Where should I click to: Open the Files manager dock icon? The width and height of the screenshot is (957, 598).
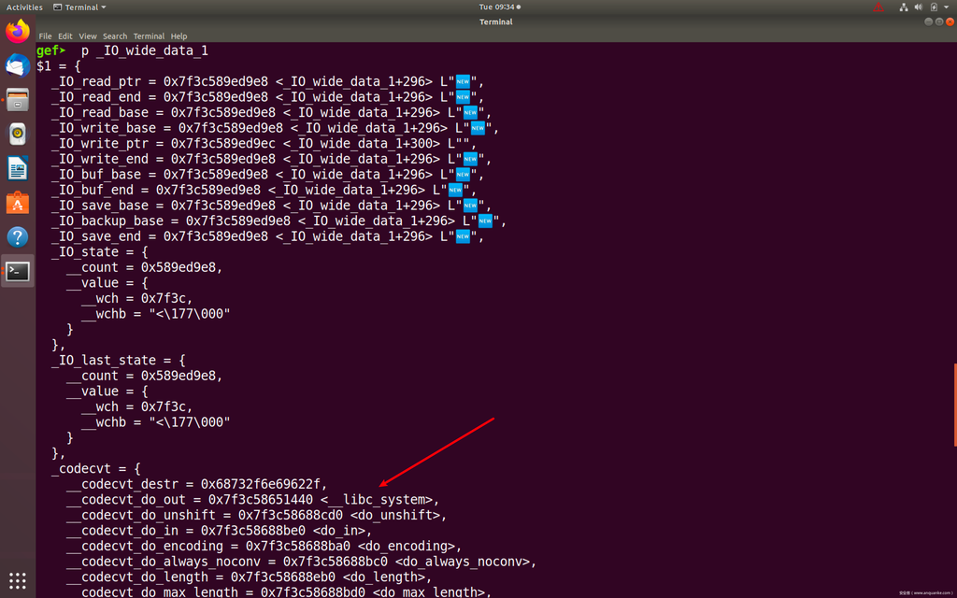point(18,100)
